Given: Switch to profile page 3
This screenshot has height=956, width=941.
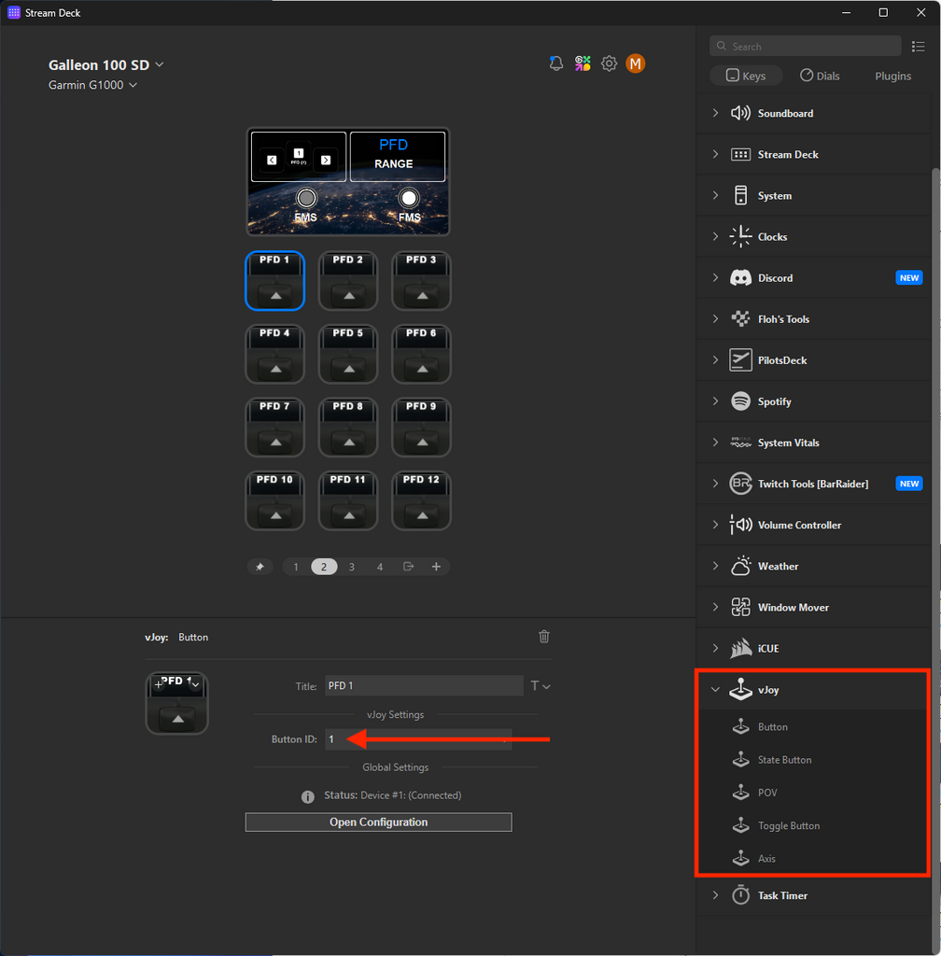Looking at the screenshot, I should point(352,566).
